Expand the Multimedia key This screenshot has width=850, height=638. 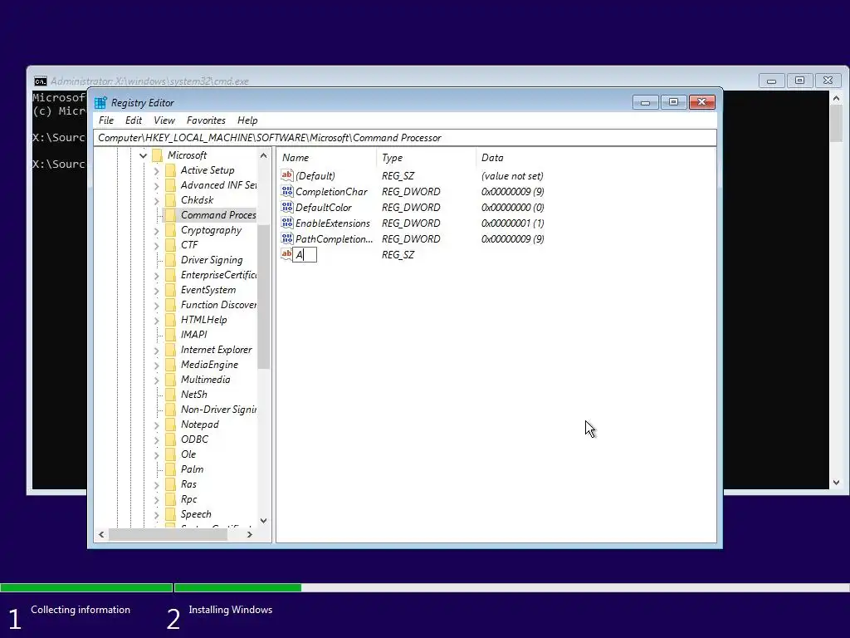156,380
